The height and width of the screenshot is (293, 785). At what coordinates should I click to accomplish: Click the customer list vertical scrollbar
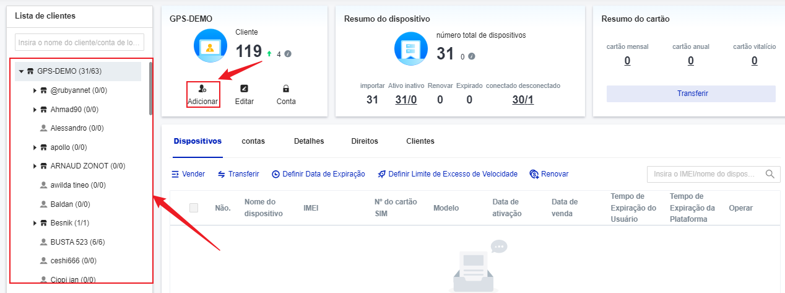[x=150, y=89]
